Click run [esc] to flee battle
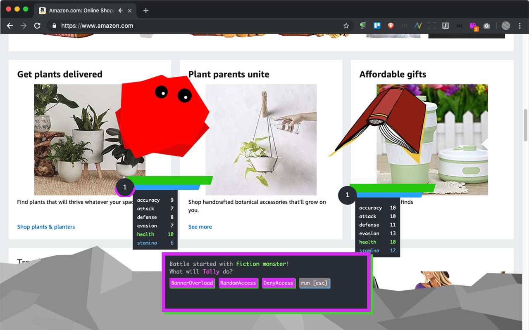 (315, 283)
